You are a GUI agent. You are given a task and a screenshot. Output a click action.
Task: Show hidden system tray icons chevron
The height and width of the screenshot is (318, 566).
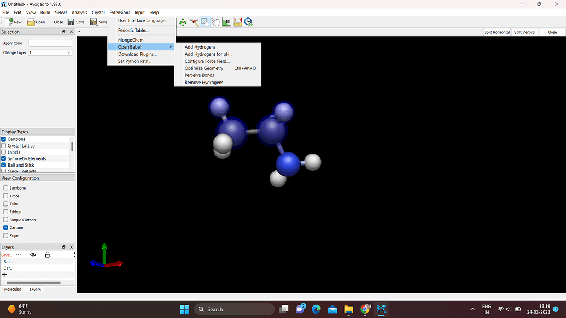472,309
